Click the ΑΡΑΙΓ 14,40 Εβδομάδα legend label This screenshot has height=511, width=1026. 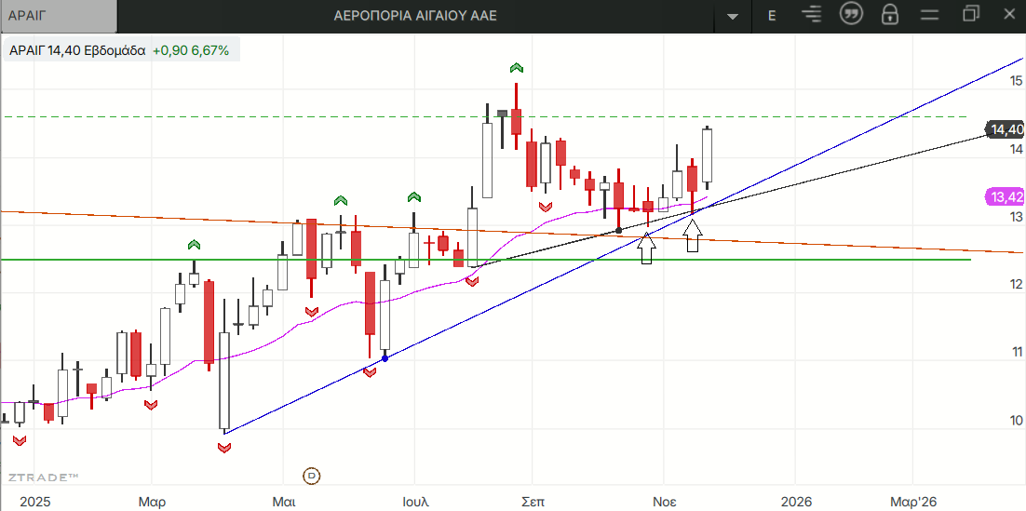pyautogui.click(x=77, y=51)
